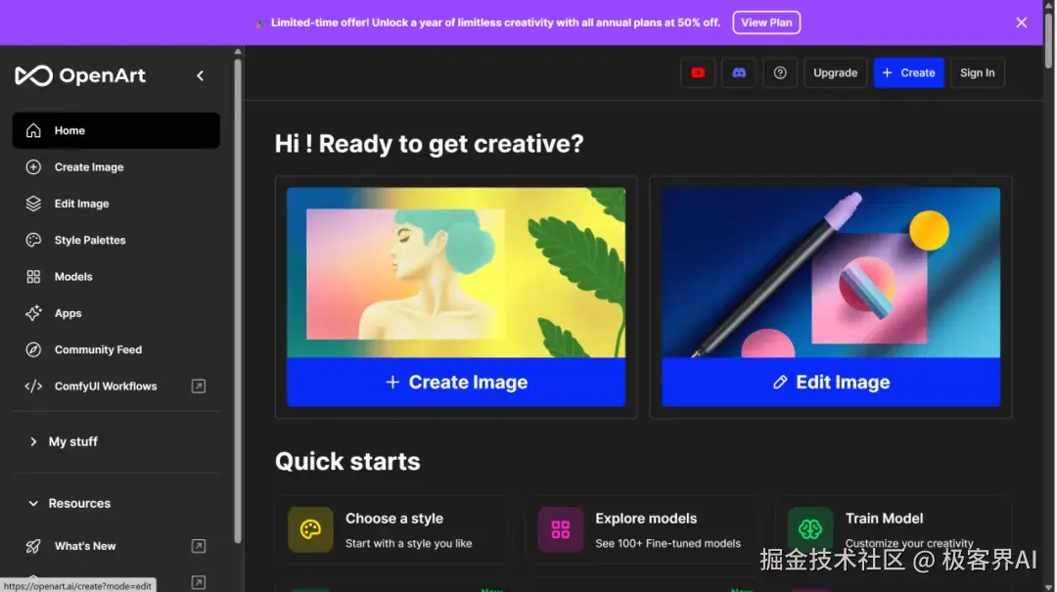1057x592 pixels.
Task: Open the YouTube channel icon
Action: (698, 72)
